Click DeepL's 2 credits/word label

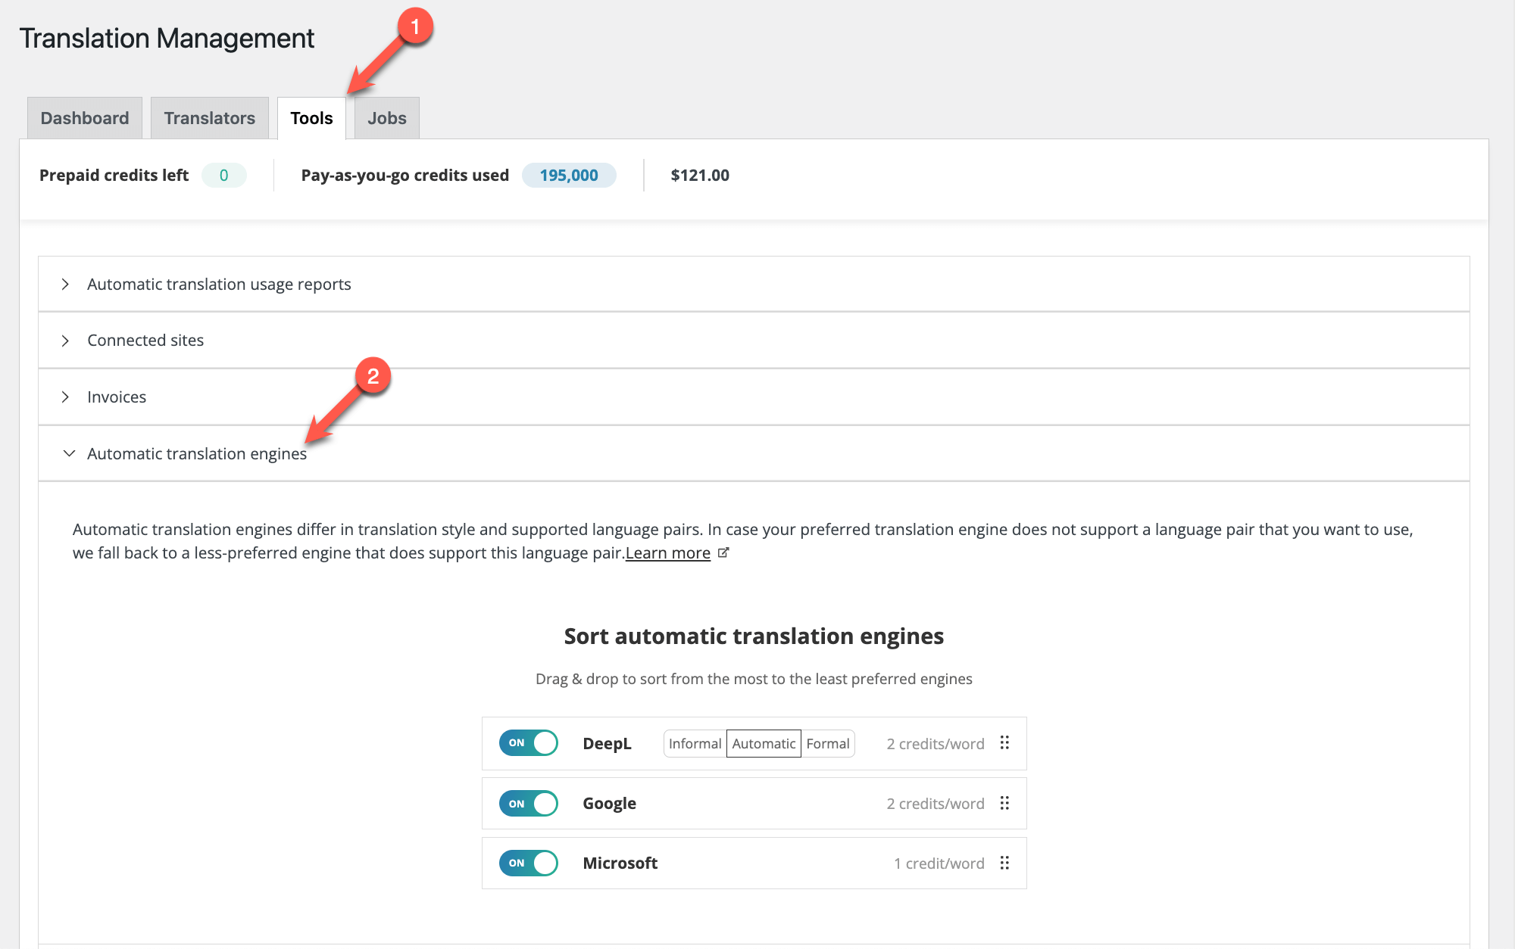pyautogui.click(x=936, y=744)
